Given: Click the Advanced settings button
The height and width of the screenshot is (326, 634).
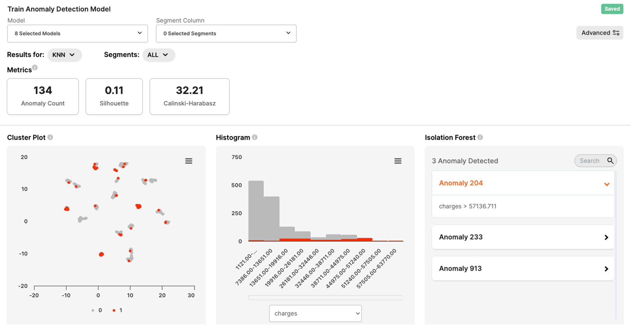Looking at the screenshot, I should [x=600, y=33].
